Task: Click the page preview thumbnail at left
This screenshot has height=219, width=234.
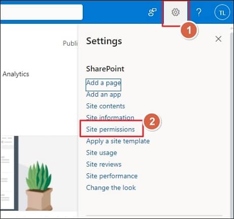Action: 8,173
